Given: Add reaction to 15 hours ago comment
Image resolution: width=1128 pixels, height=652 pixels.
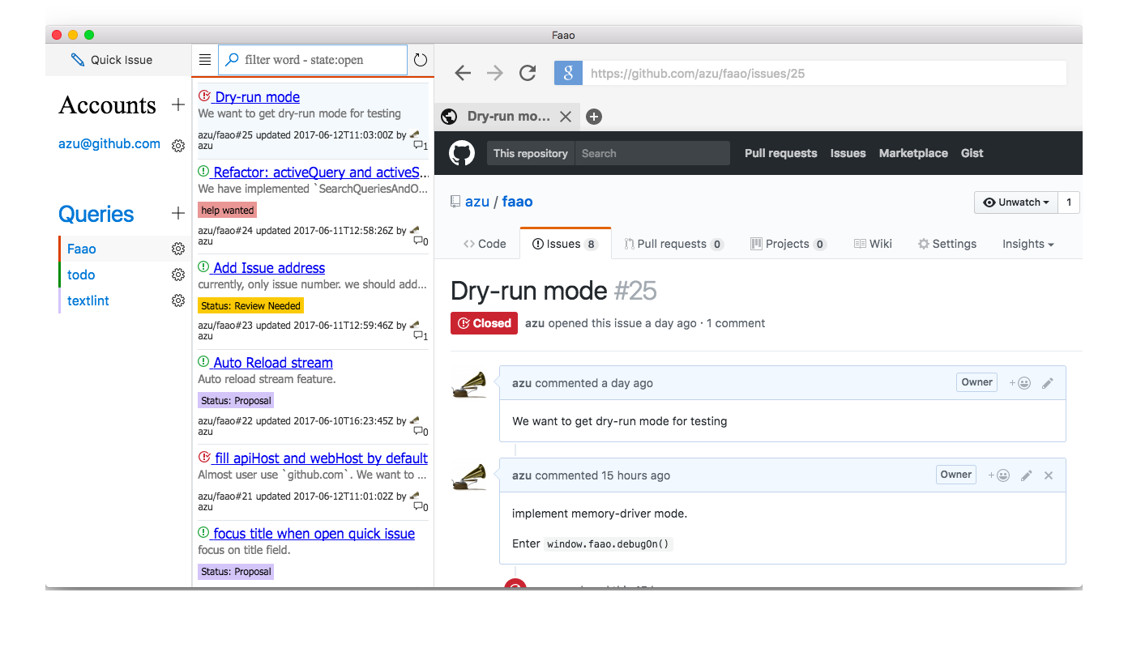Looking at the screenshot, I should (998, 475).
